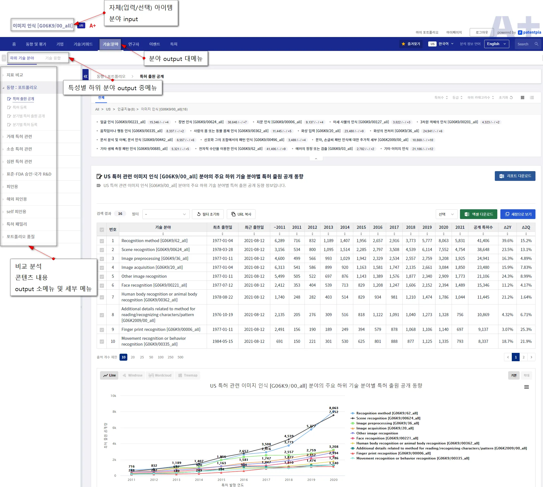Switch to the list view icon
543x487 pixels.
pyautogui.click(x=532, y=98)
